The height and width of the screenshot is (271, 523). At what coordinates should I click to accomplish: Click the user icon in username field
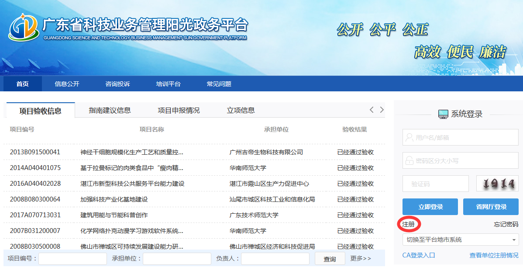click(409, 137)
